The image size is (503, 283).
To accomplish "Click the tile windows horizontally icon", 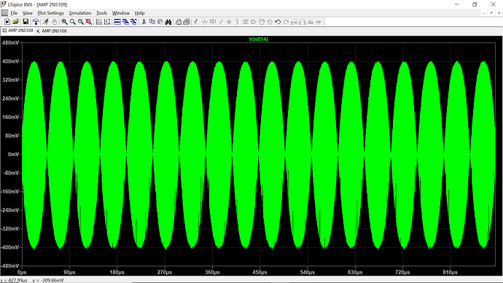I will coord(117,22).
